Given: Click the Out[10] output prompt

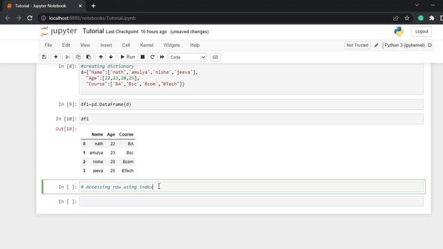Looking at the screenshot, I should (x=66, y=129).
